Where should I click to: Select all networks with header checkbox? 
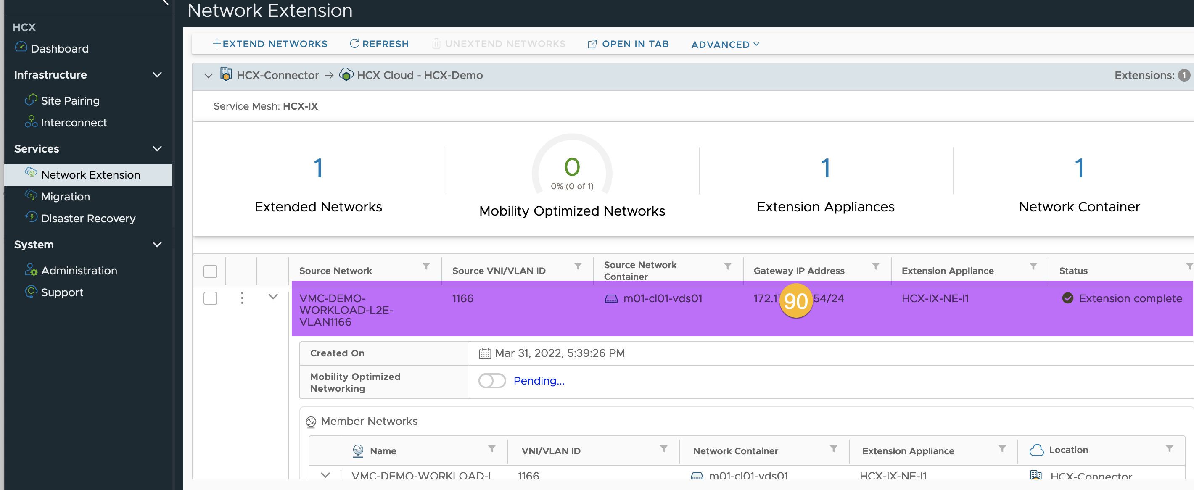[x=210, y=271]
